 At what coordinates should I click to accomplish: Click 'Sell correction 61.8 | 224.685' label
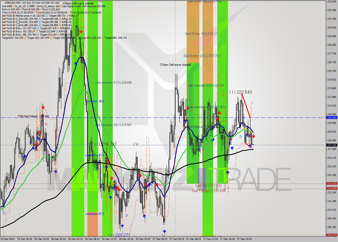pyautogui.click(x=113, y=83)
